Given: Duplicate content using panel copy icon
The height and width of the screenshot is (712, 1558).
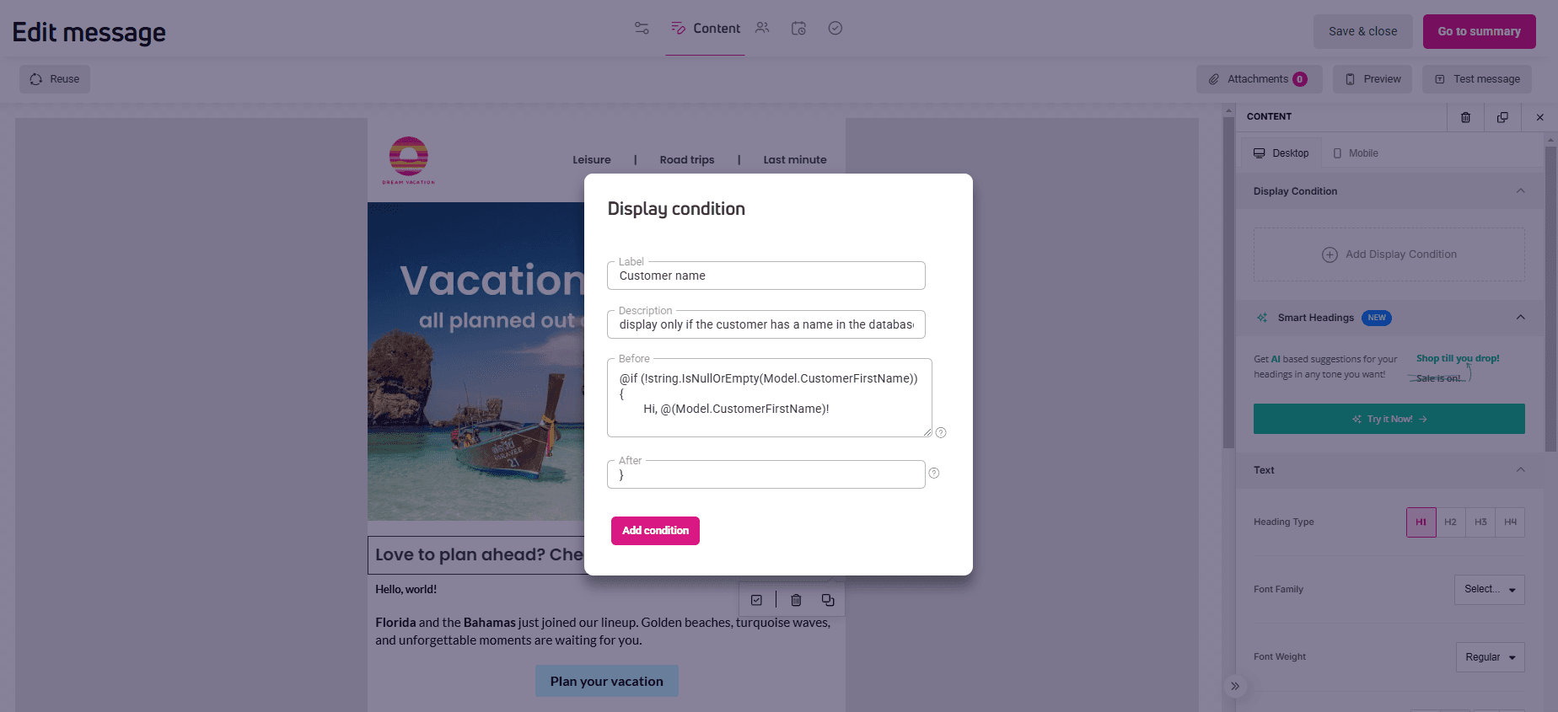Looking at the screenshot, I should (x=1502, y=117).
